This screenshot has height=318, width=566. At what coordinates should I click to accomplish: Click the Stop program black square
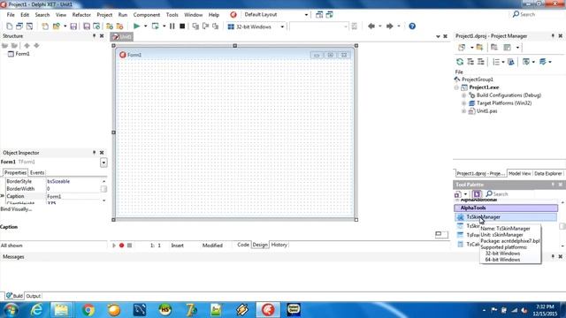[182, 26]
